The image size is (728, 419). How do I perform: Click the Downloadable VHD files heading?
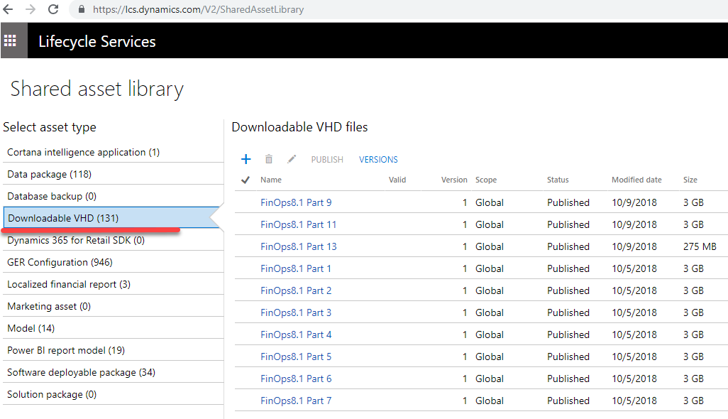(299, 127)
